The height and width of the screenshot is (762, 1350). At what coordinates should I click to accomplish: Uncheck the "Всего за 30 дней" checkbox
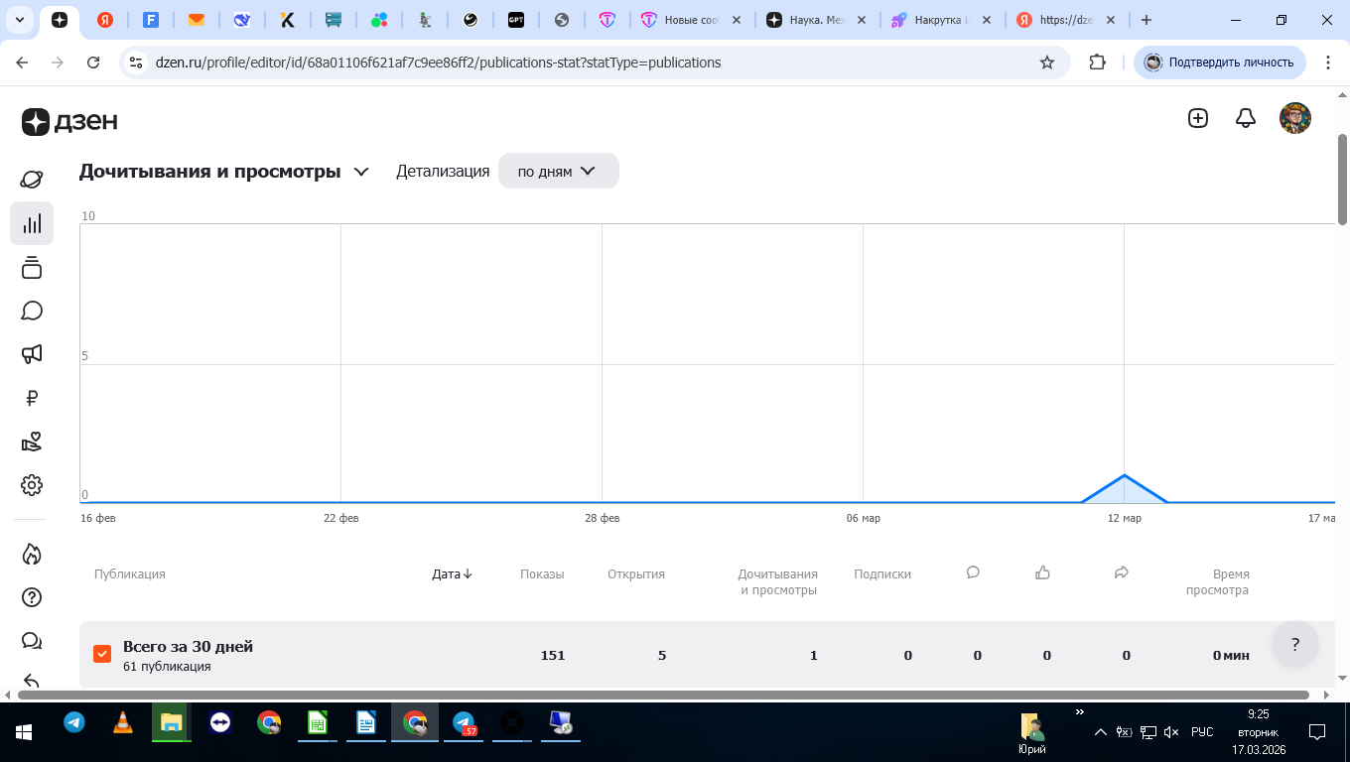pos(102,654)
